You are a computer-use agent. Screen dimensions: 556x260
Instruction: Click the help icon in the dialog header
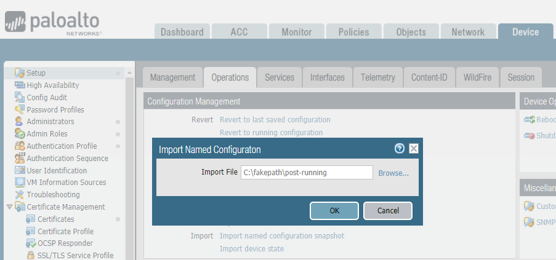click(x=400, y=148)
